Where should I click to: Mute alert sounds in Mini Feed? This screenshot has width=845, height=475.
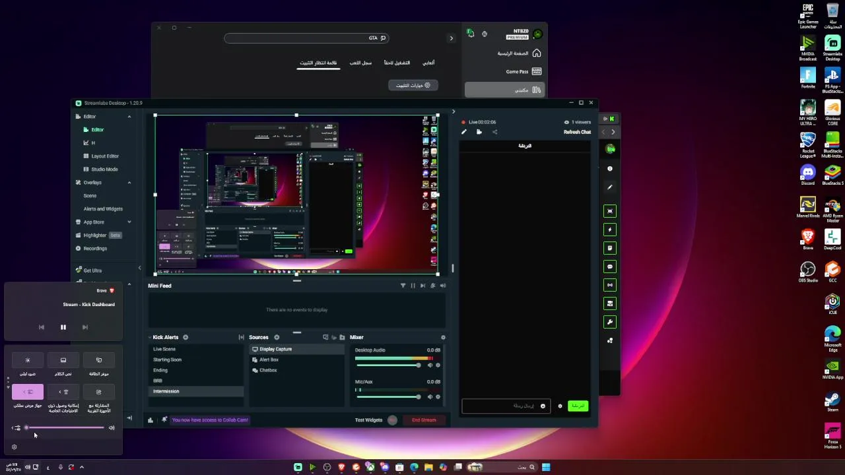(x=443, y=286)
